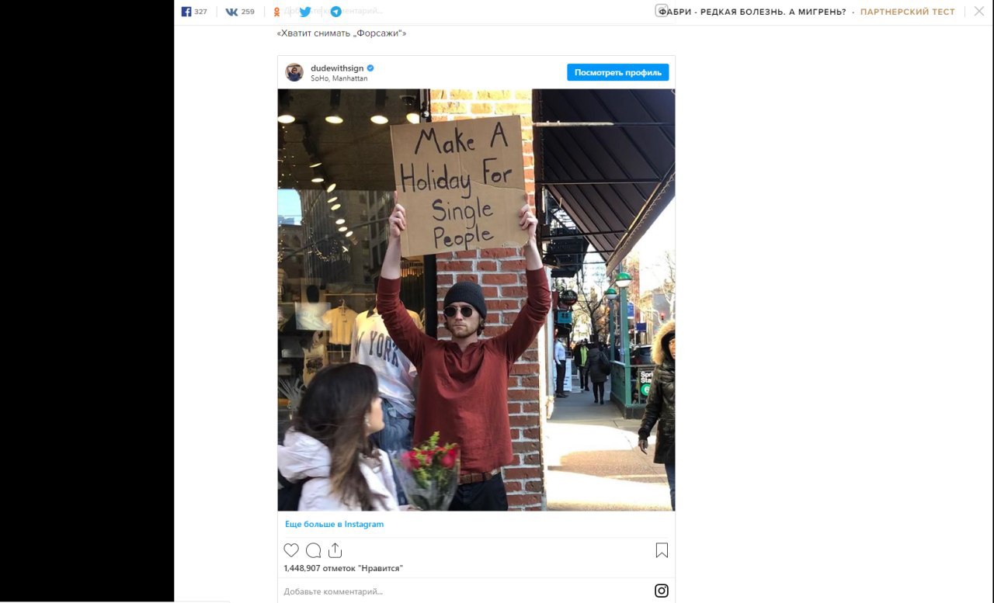Close the top promo banner
The height and width of the screenshot is (603, 994).
click(978, 12)
